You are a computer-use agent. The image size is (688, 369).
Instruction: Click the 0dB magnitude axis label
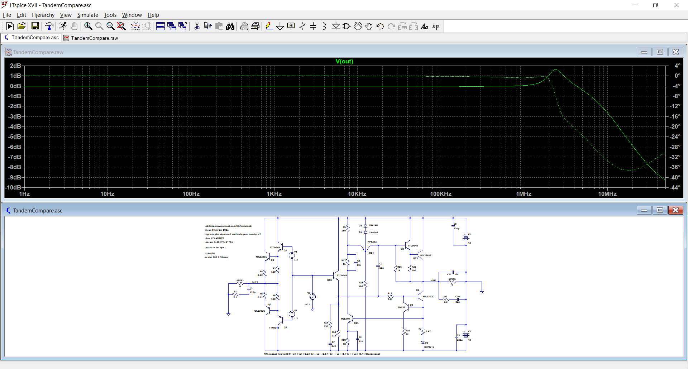[x=15, y=86]
